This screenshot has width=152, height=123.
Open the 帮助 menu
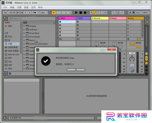40,7
